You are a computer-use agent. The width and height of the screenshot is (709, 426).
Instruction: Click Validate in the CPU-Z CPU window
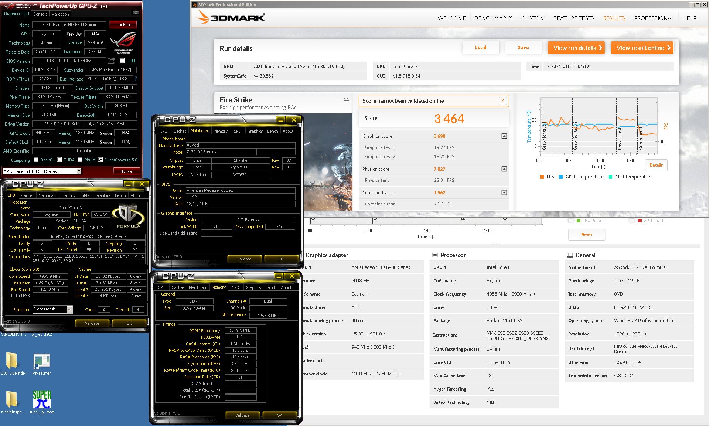pos(92,323)
